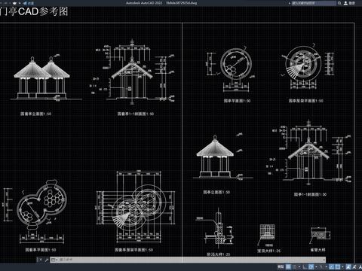The height and width of the screenshot is (271, 362).
Task: Click the share arrow icon in title bar
Action: tap(25, 3)
